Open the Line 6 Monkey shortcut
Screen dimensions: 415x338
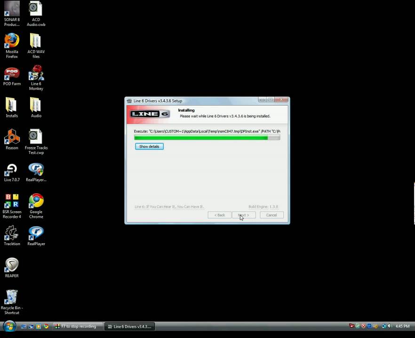click(36, 78)
